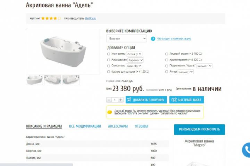Screen dimensions: 250x166
Task: Increase quantity with the plus button
Action: tap(120, 100)
